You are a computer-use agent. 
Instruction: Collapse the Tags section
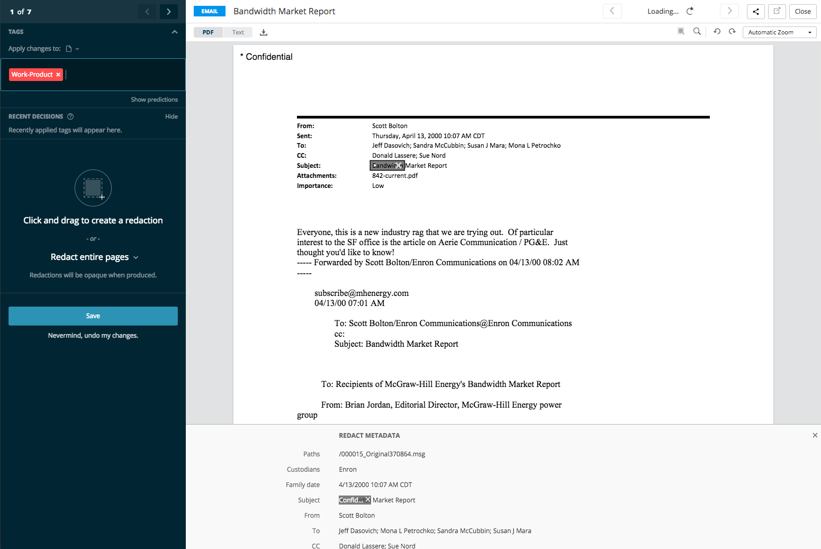pyautogui.click(x=175, y=32)
